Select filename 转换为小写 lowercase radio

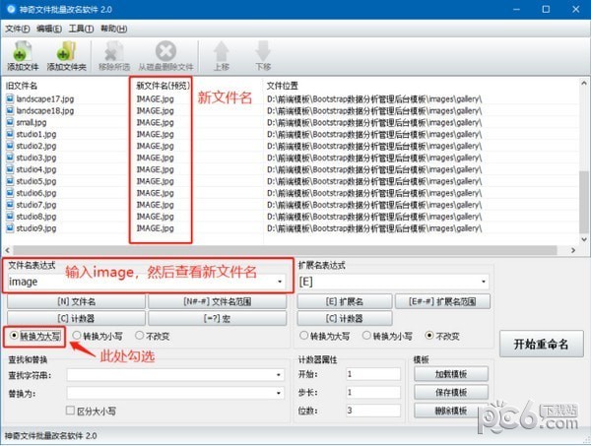click(x=77, y=335)
